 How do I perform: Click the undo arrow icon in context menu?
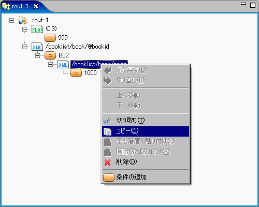click(x=108, y=70)
